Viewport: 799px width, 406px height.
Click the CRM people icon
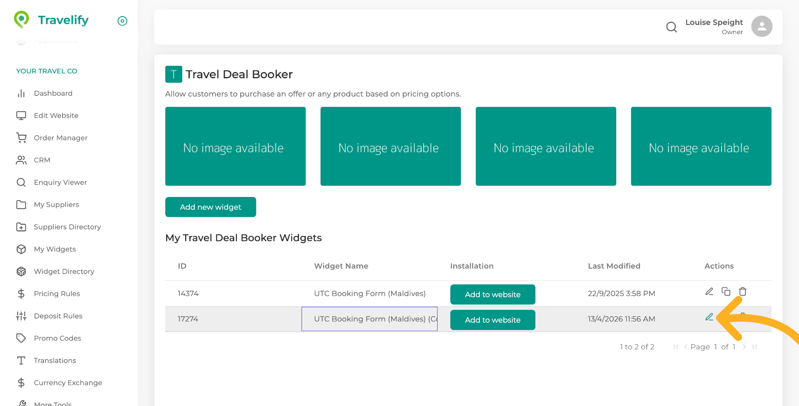21,160
